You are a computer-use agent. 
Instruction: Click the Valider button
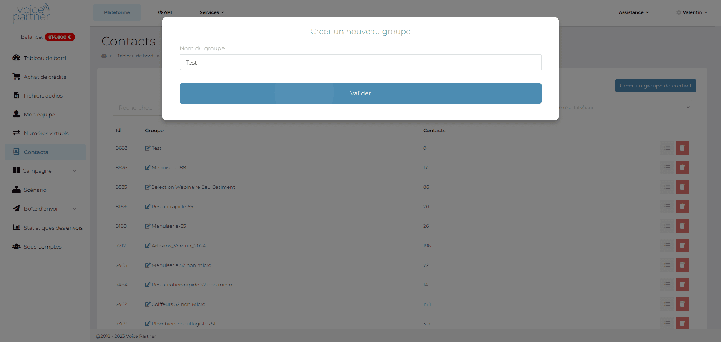[360, 93]
